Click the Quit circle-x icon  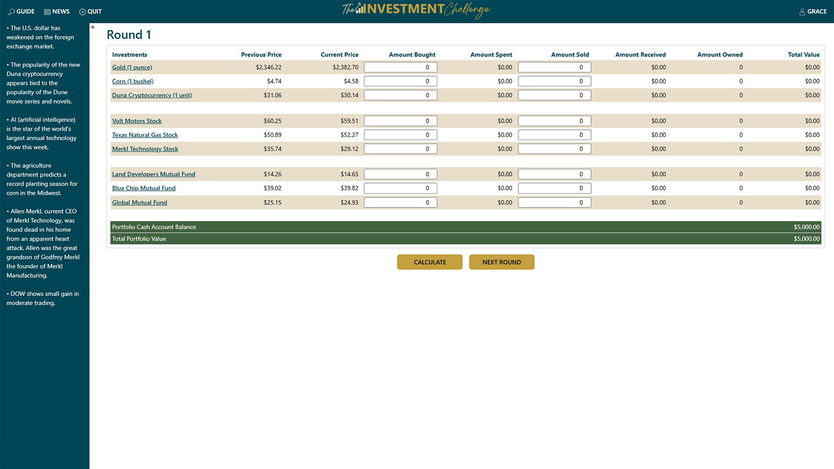82,11
